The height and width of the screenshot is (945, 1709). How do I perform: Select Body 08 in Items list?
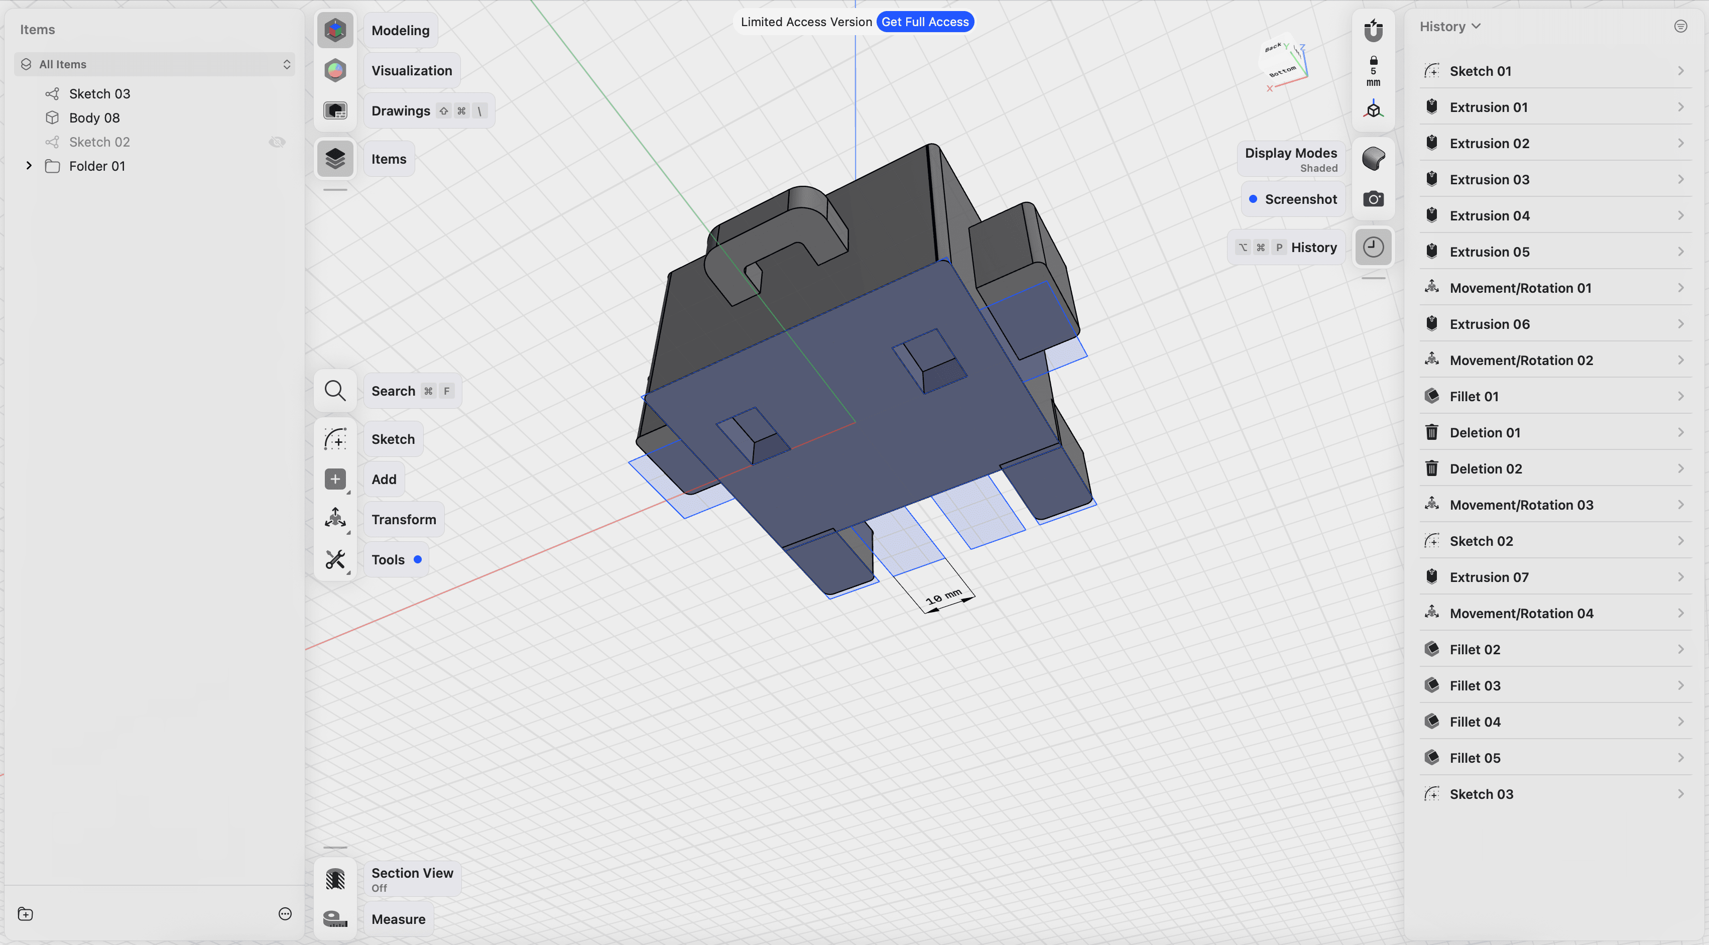(154, 117)
